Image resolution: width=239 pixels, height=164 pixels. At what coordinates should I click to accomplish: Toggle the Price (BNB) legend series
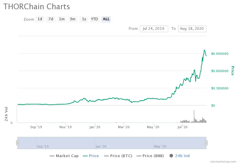pyautogui.click(x=150, y=156)
